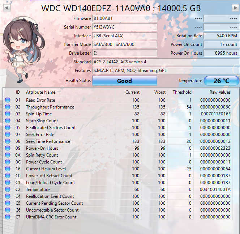Select the Read Error Rate attribute name
The height and width of the screenshot is (234, 240).
tap(40, 100)
